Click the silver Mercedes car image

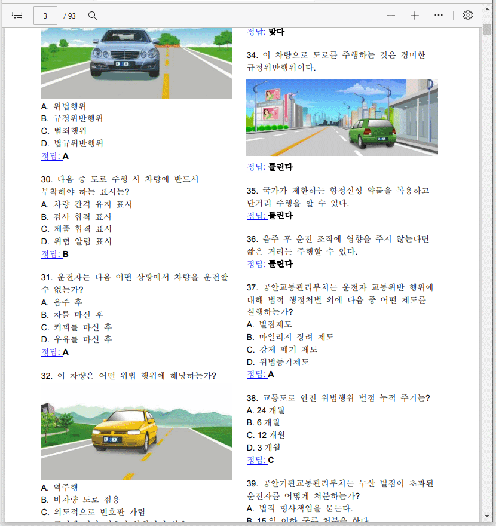click(136, 63)
